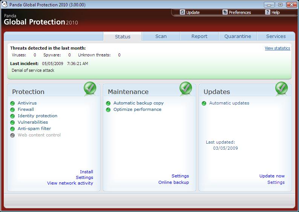Click the gray dot beside Web content control
The height and width of the screenshot is (212, 299).
12,135
